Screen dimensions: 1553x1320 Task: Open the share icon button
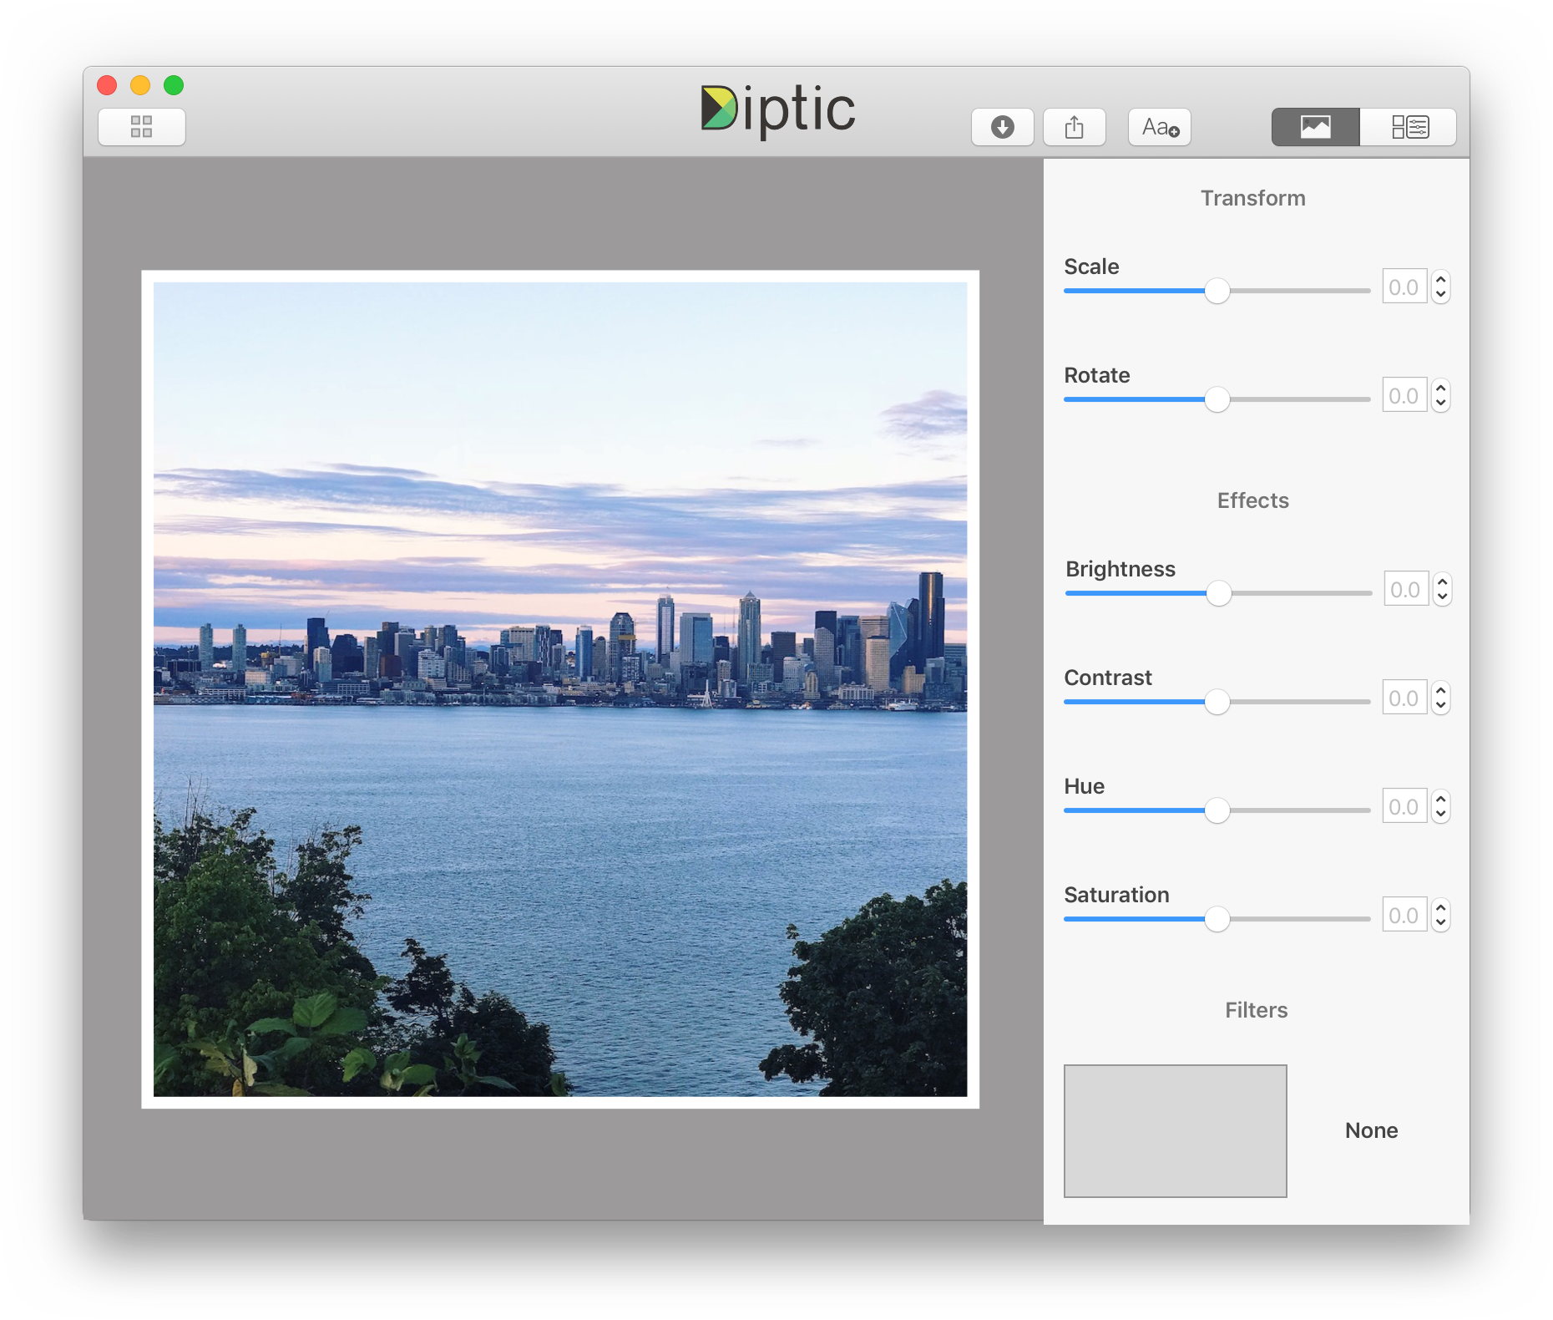click(x=1075, y=127)
